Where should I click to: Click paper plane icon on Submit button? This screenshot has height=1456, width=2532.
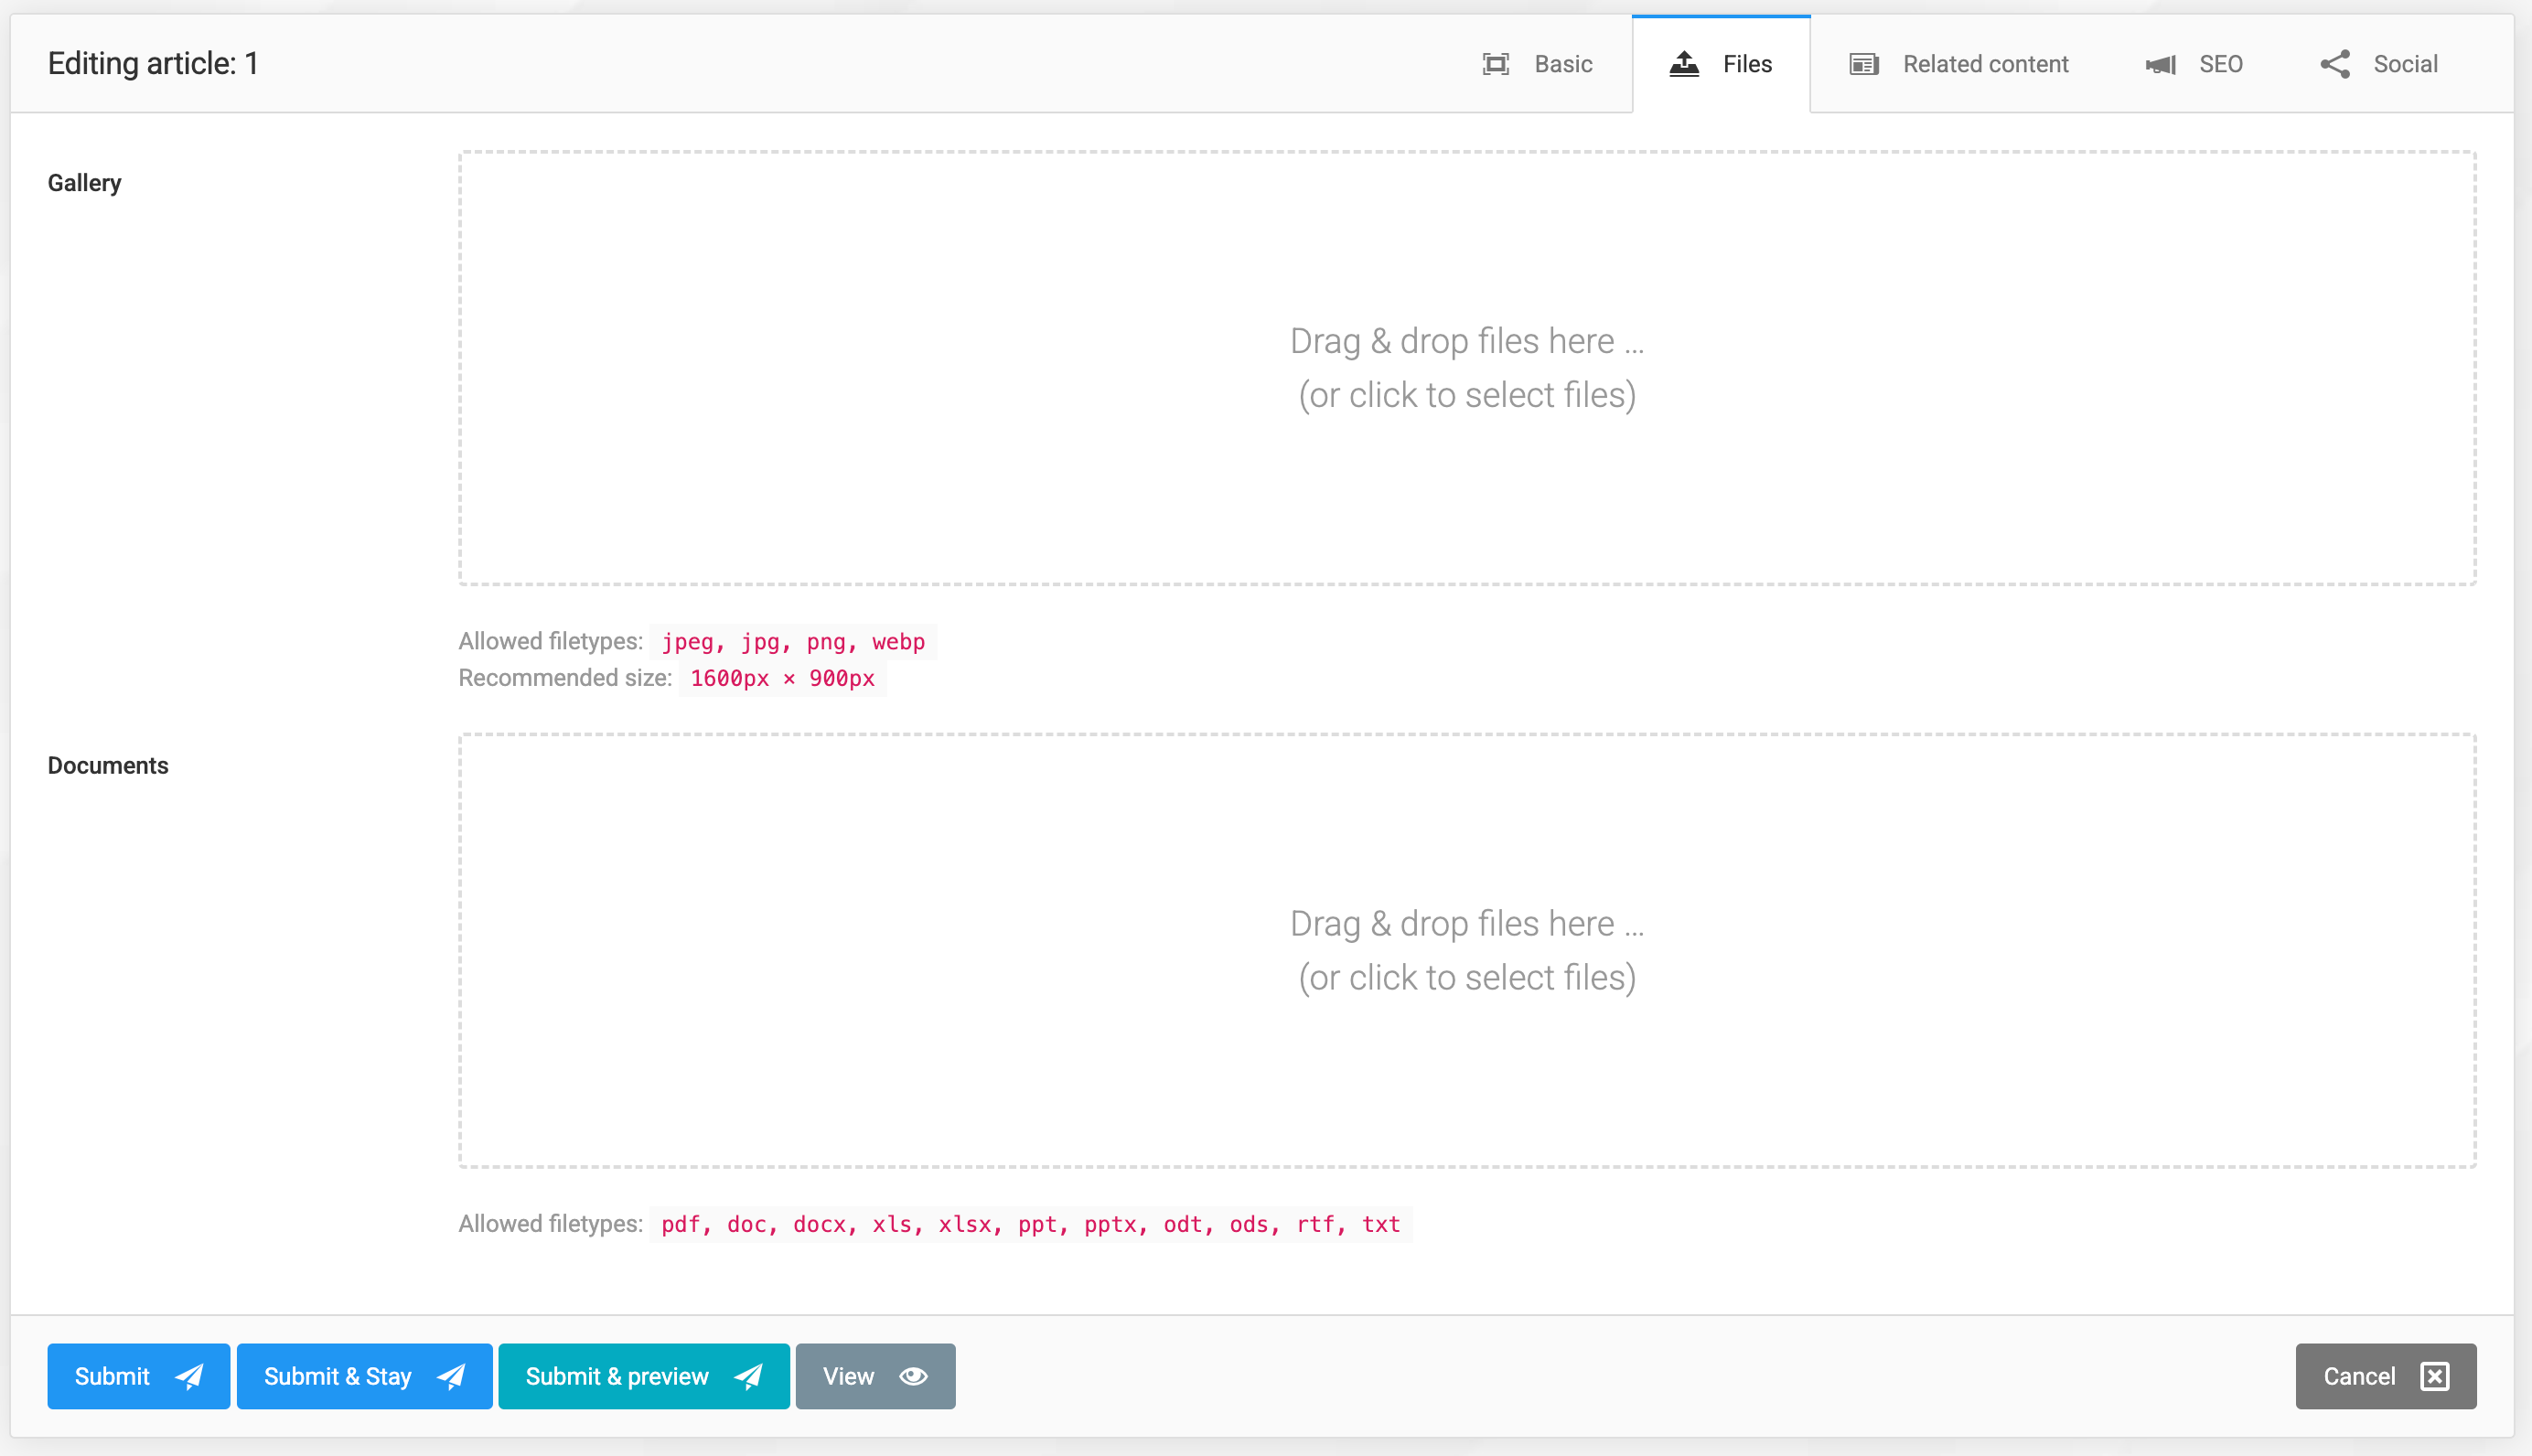189,1376
